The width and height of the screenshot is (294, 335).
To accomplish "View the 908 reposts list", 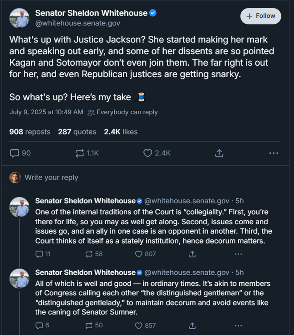I will 29,132.
